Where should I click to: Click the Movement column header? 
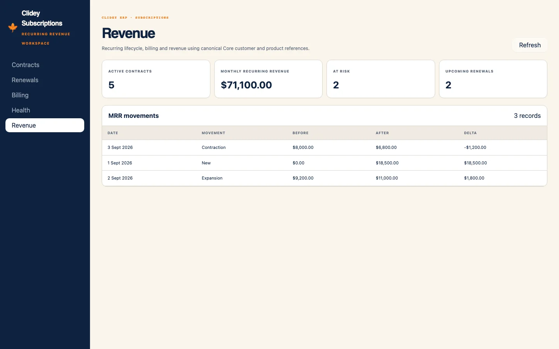(214, 133)
